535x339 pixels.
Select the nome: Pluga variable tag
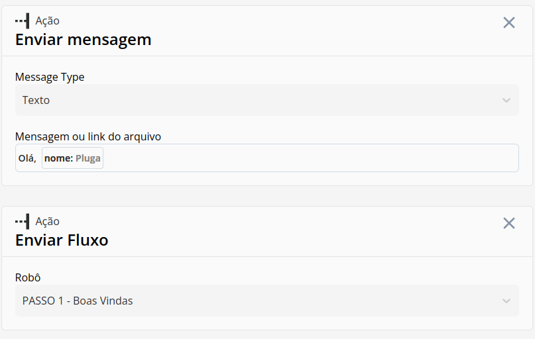[x=72, y=158]
